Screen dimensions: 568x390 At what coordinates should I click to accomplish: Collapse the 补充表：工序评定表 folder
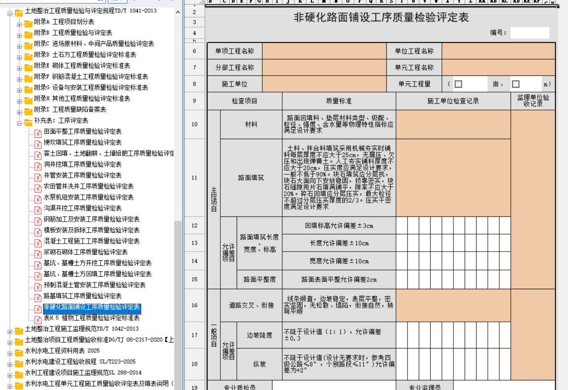(19, 123)
